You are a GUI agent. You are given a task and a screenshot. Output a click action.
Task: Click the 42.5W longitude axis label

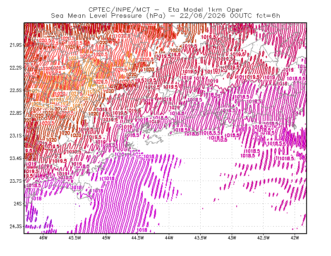tap(263, 238)
